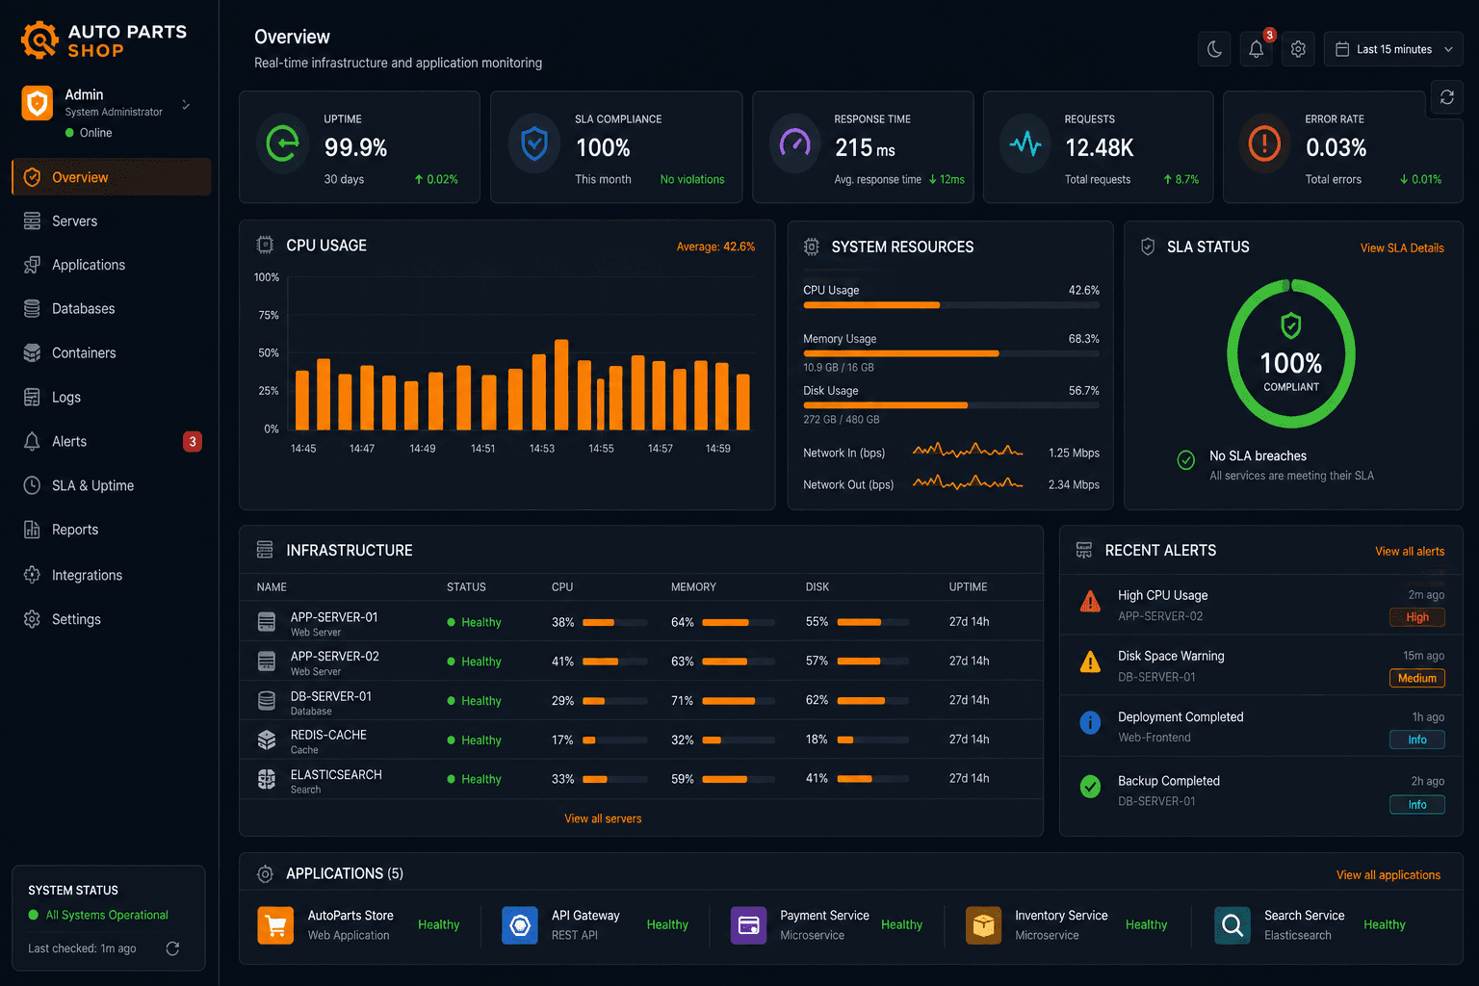Click the Search Service magnifier icon

pyautogui.click(x=1232, y=925)
